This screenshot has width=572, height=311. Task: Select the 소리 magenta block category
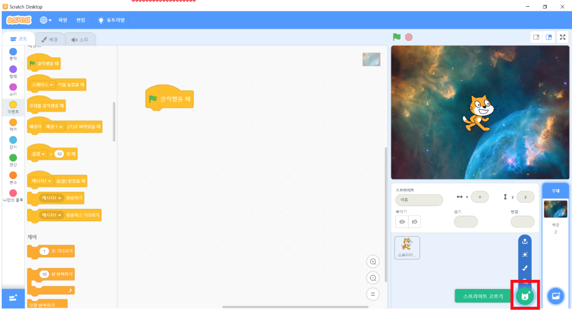tap(13, 90)
